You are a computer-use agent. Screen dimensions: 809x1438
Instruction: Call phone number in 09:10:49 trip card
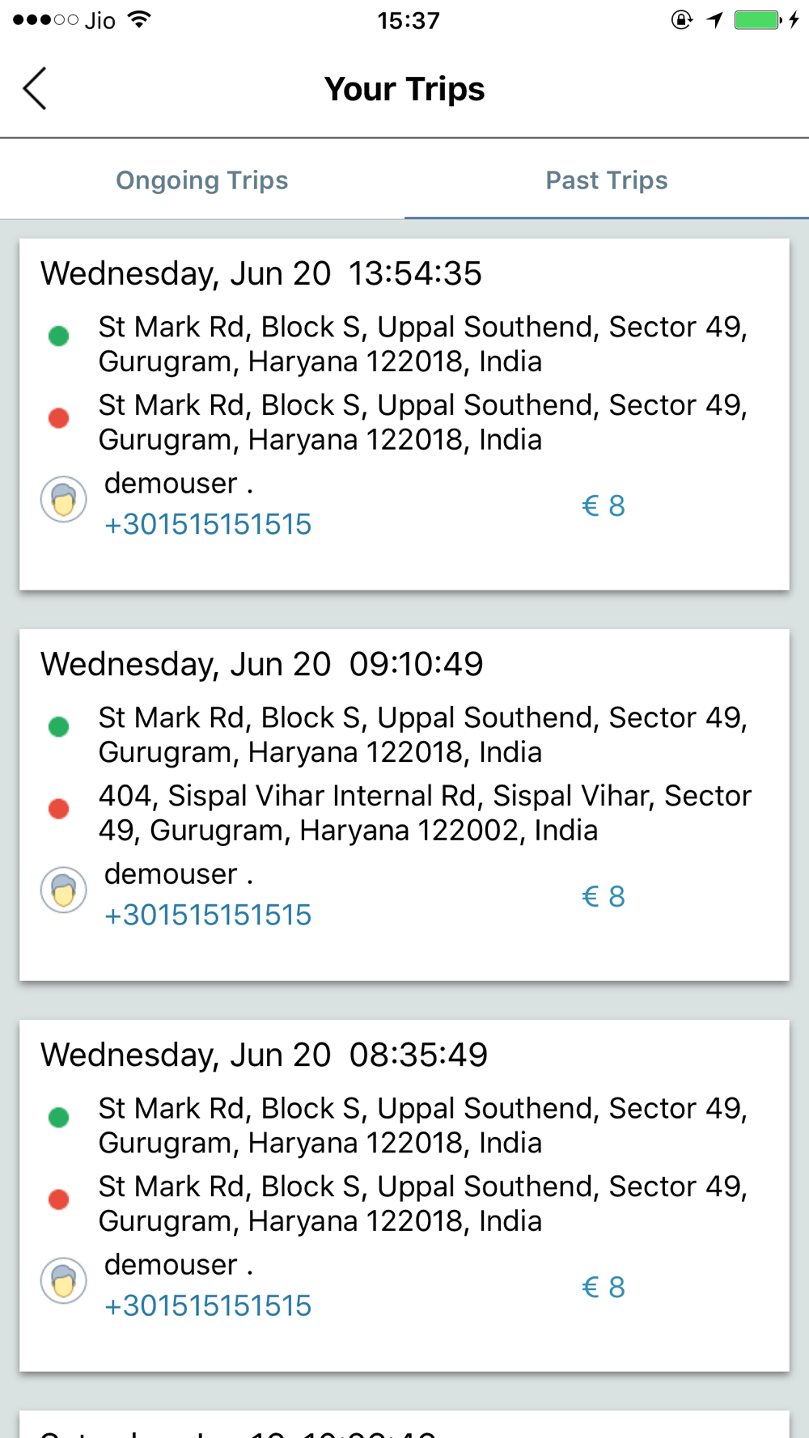click(x=208, y=915)
